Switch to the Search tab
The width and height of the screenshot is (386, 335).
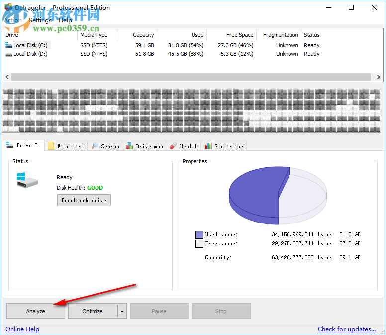coord(105,146)
